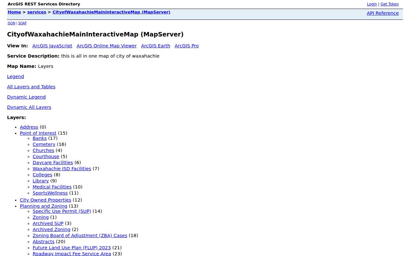Open the Cemetery layer
The height and width of the screenshot is (256, 410).
tap(44, 144)
